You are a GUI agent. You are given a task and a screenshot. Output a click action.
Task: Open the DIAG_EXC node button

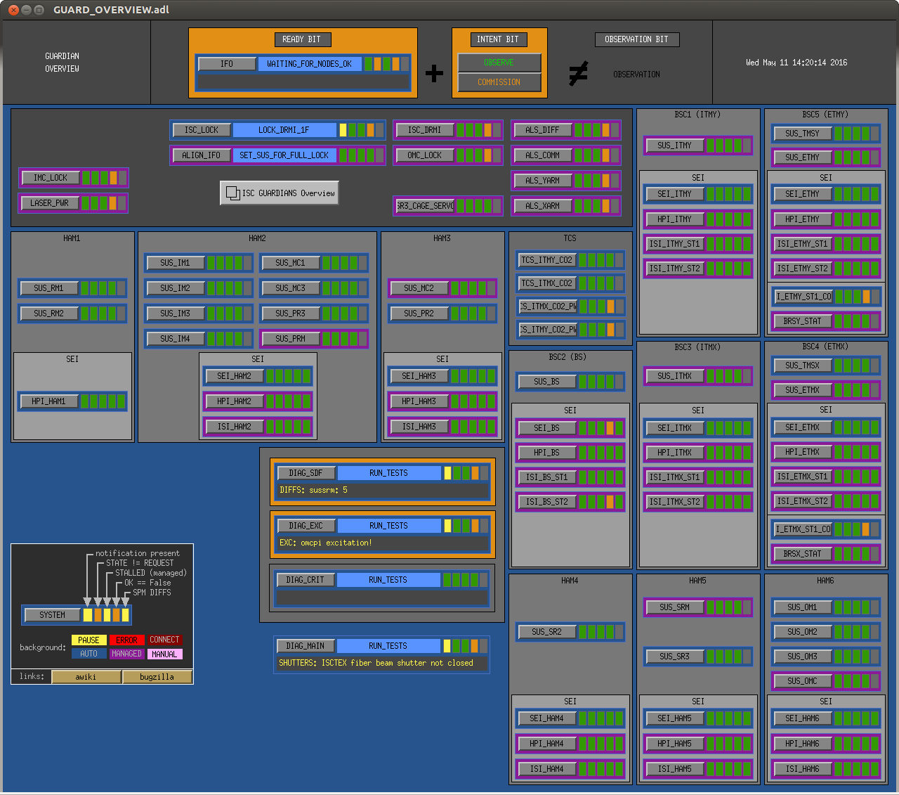(306, 526)
